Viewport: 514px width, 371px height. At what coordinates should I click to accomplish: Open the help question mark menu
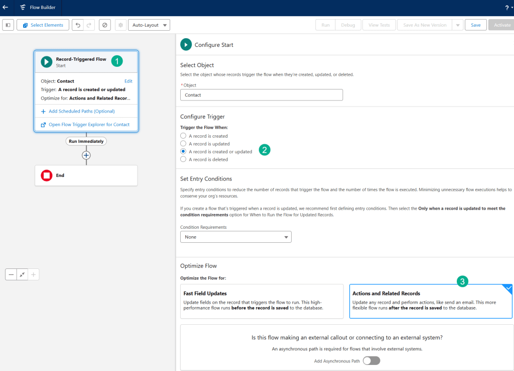point(506,8)
